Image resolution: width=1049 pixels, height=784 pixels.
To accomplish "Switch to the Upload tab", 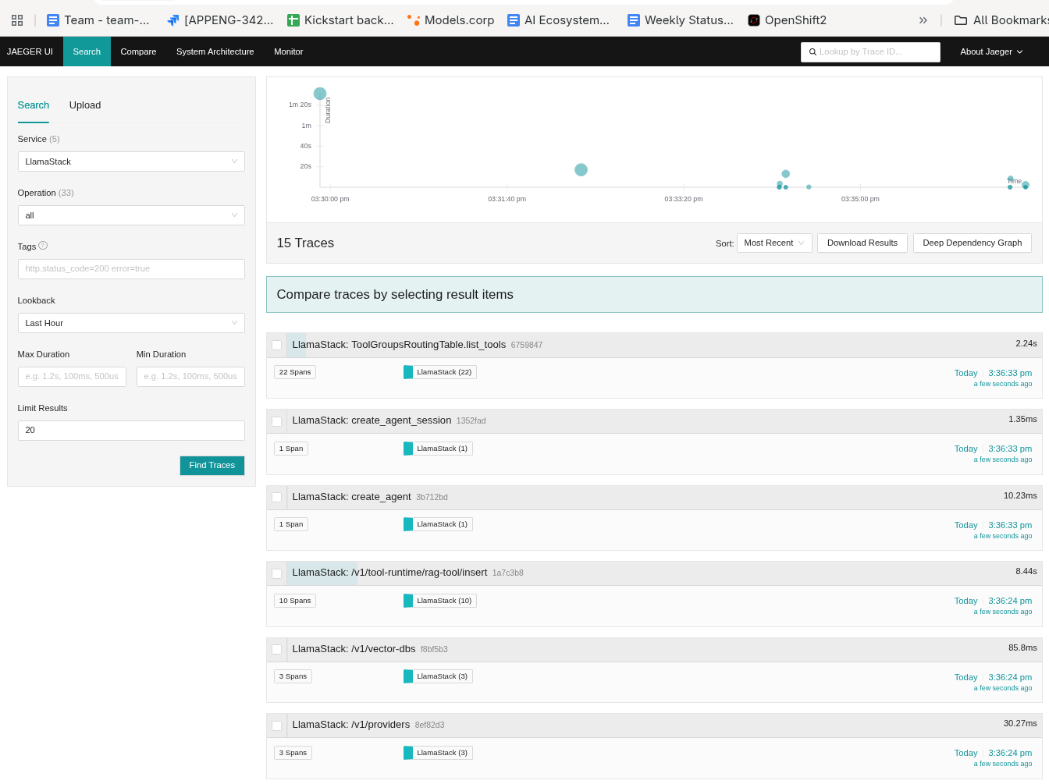I will (85, 105).
